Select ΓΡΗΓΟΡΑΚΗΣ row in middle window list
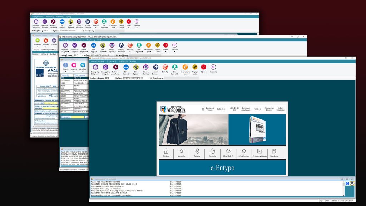The height and width of the screenshot is (206, 366). click(x=74, y=103)
